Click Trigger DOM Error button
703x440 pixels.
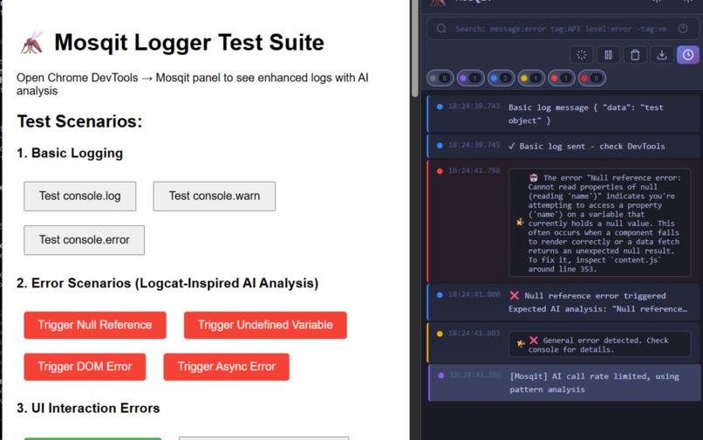[85, 367]
